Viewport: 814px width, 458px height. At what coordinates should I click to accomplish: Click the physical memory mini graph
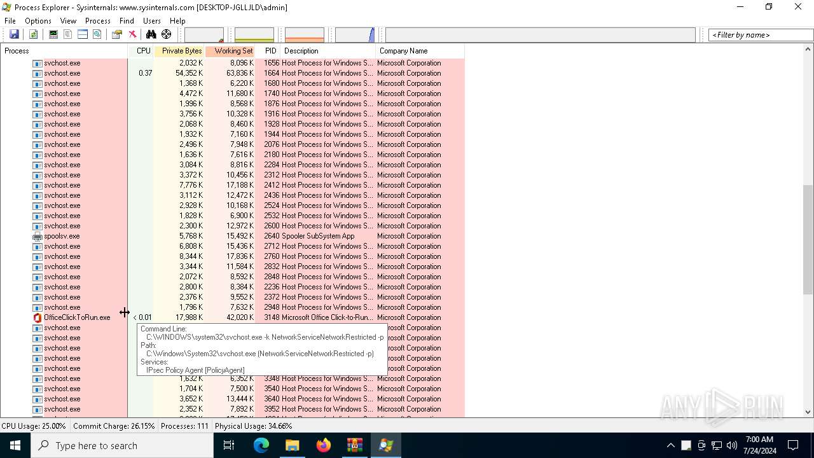tap(305, 35)
